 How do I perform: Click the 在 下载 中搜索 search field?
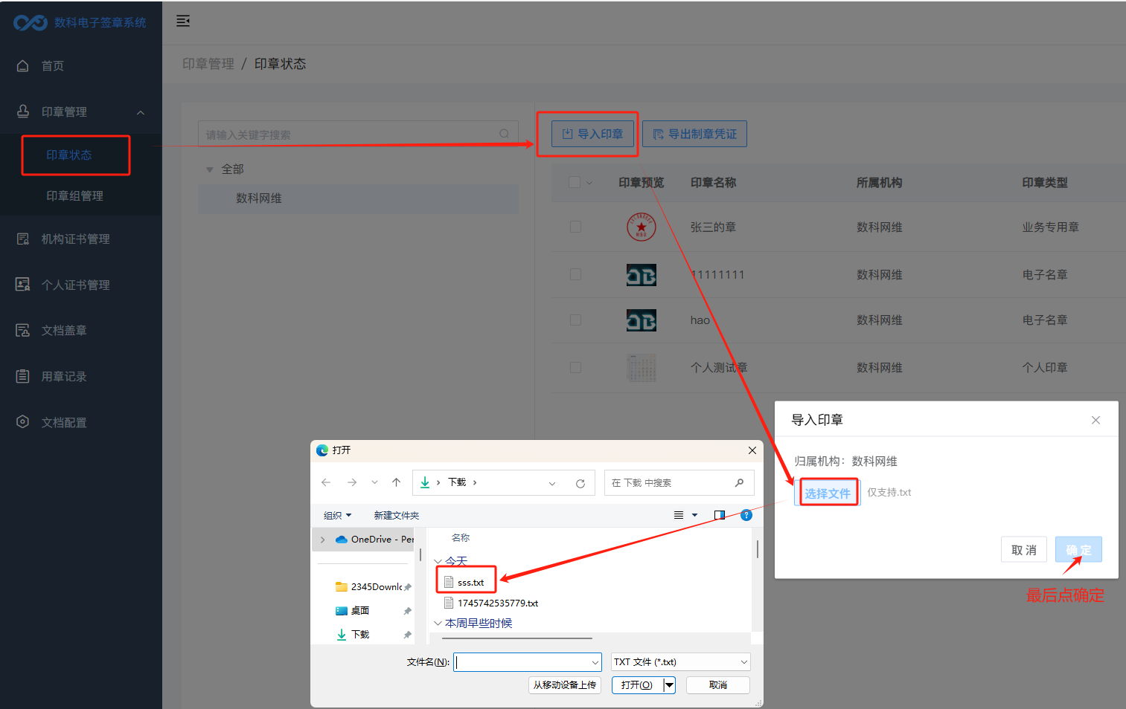679,483
